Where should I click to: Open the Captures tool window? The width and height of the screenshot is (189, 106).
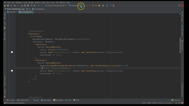coord(5,15)
